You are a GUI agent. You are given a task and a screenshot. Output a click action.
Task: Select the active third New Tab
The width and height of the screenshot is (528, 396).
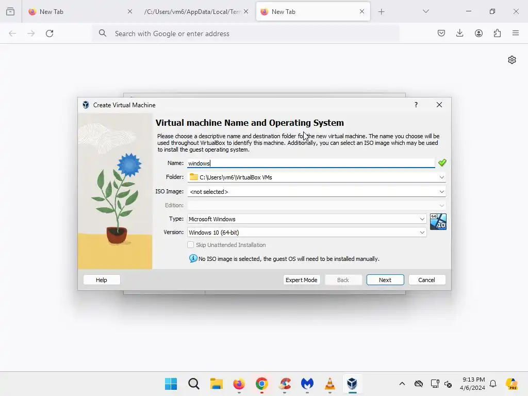(x=313, y=11)
